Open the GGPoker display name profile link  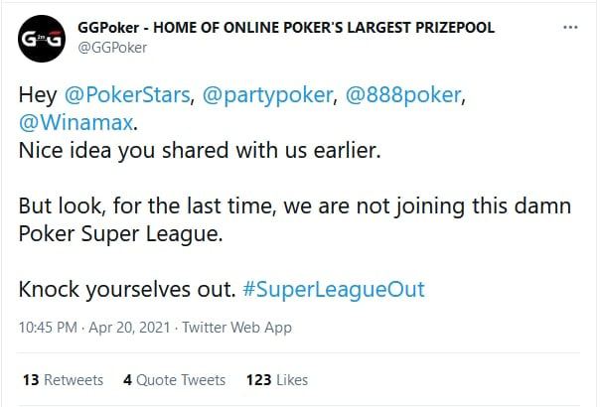(x=281, y=28)
